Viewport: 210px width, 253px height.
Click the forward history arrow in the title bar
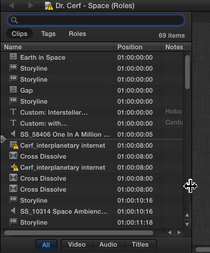(x=31, y=5)
